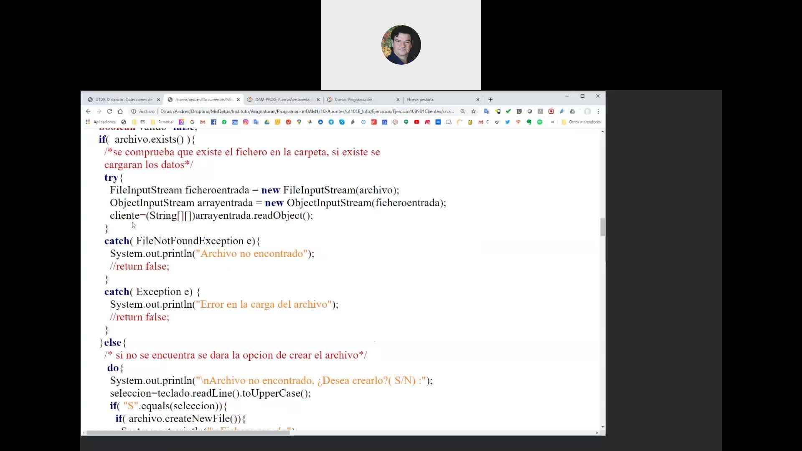
Task: Open Instagram bookmark icon
Action: 246,122
